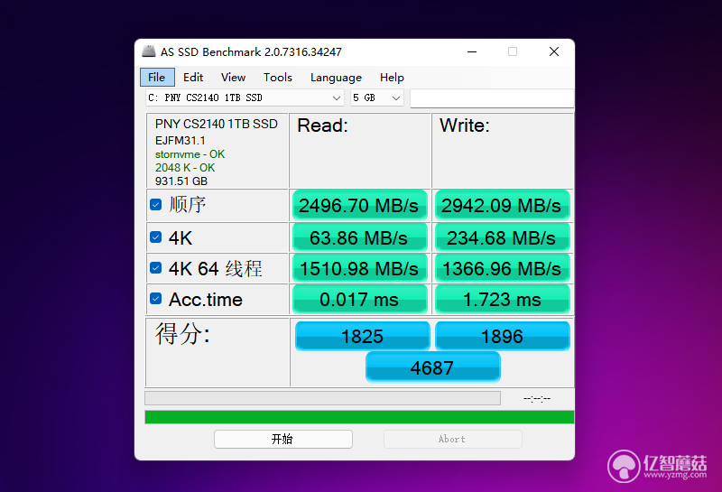
Task: Click the total score 4687
Action: (433, 367)
